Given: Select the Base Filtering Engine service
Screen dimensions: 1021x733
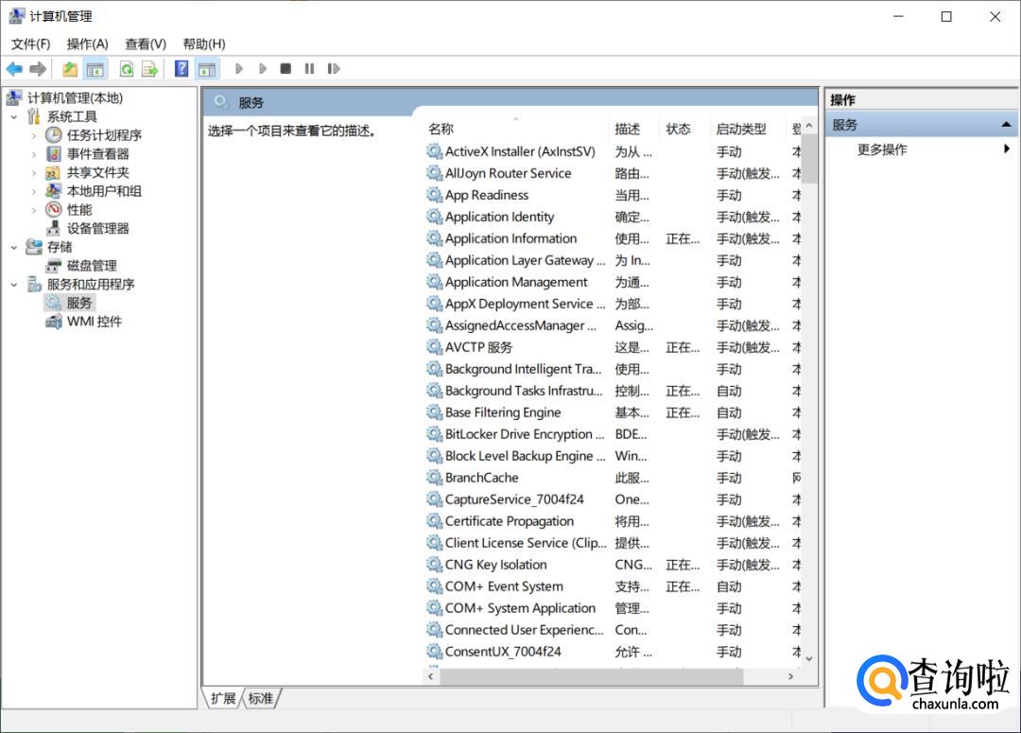Looking at the screenshot, I should 503,412.
